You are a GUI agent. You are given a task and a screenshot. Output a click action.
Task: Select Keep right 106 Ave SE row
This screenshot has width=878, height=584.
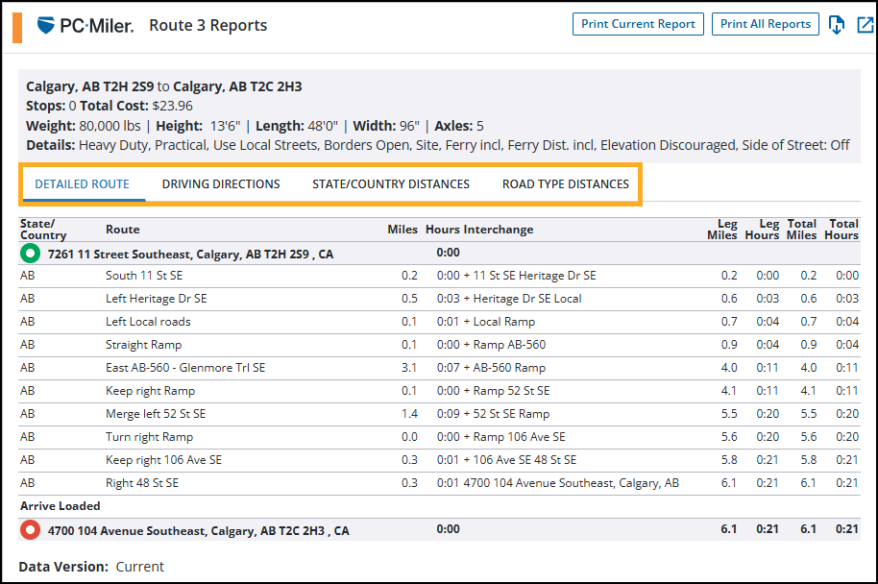[439, 460]
